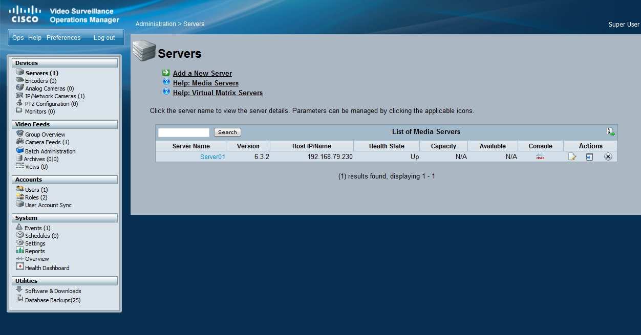Viewport: 641px width, 335px height.
Task: Click the Views grid icon
Action: click(20, 166)
